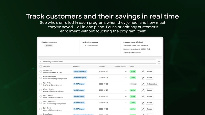Set Tara Taylor as active

point(152,84)
